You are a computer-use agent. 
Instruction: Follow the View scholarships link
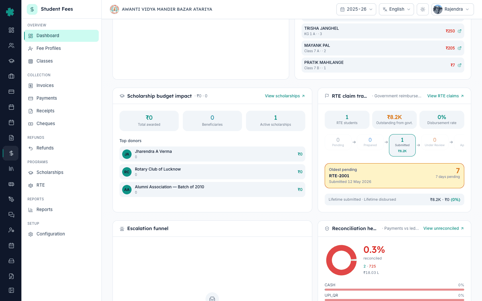pos(285,96)
